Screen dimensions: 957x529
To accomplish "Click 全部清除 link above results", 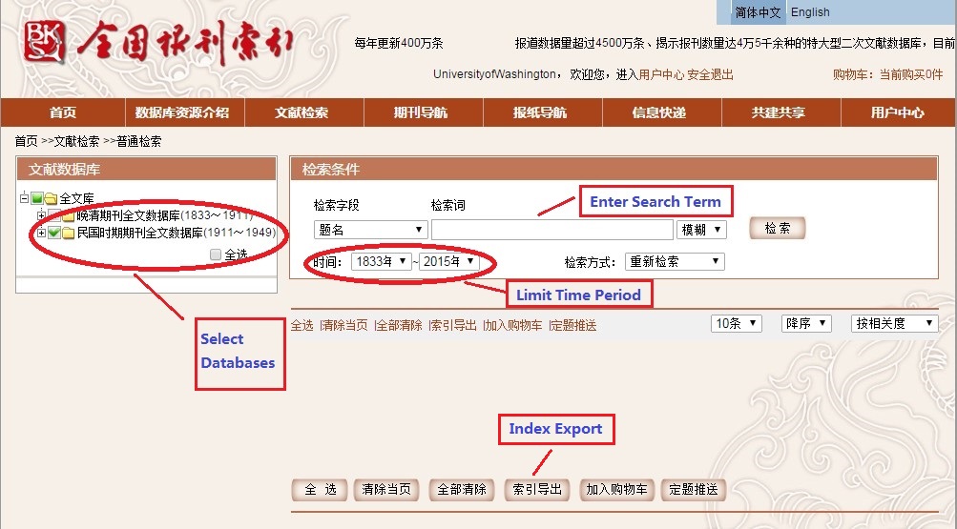I will click(400, 325).
